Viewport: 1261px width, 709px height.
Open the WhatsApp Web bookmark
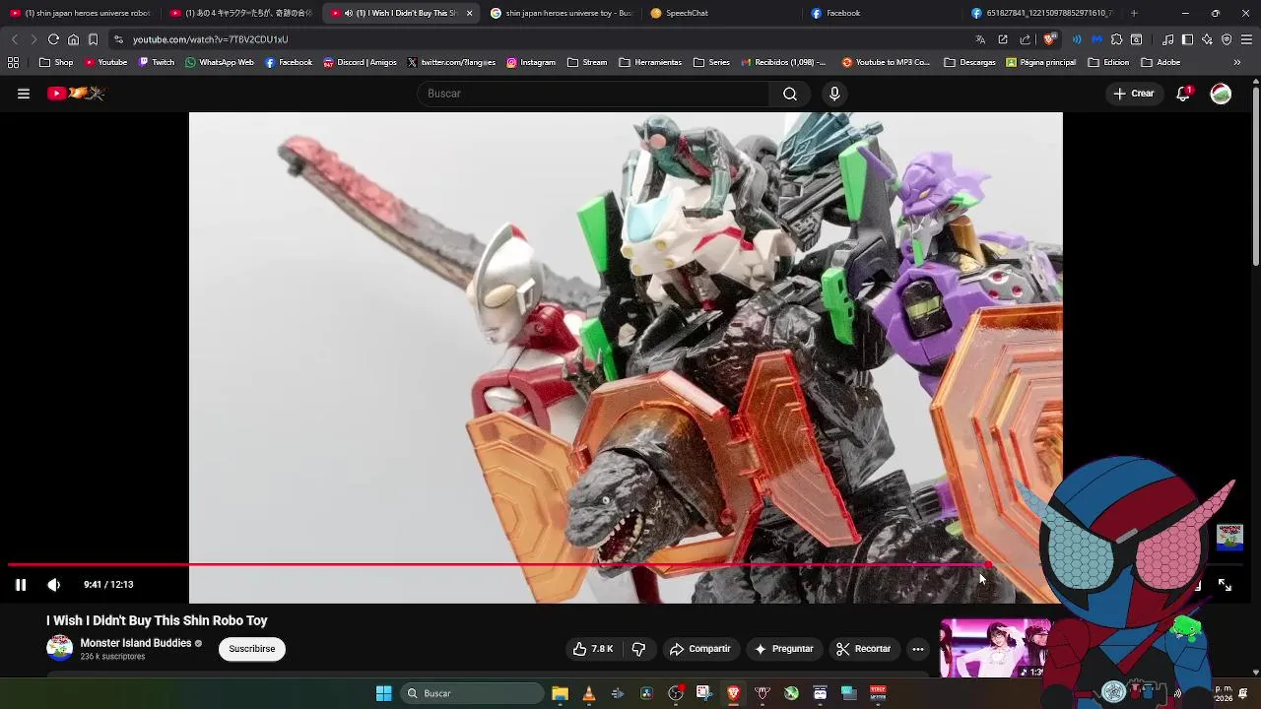[x=220, y=62]
